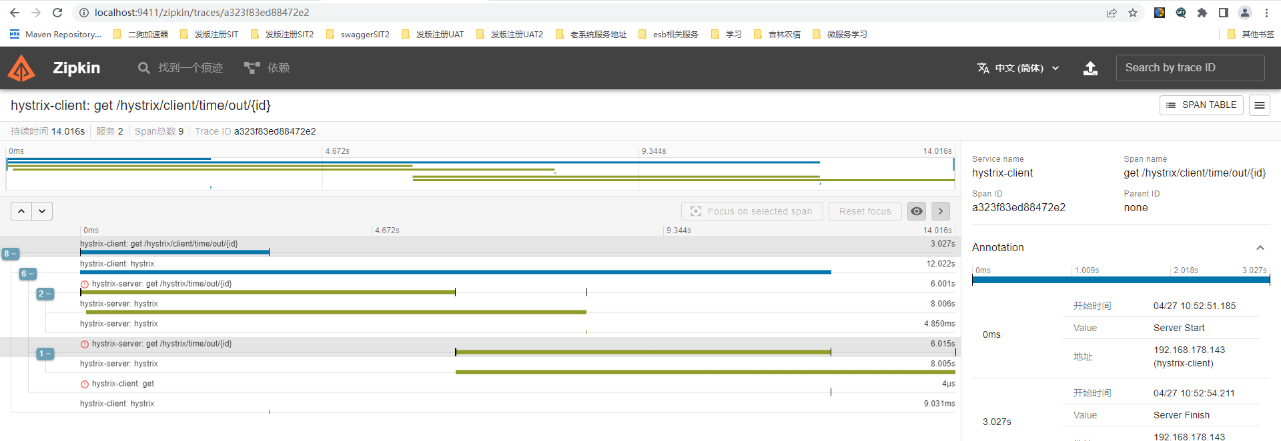Click the Span ID value a323f83ed88472e2

tap(1019, 208)
